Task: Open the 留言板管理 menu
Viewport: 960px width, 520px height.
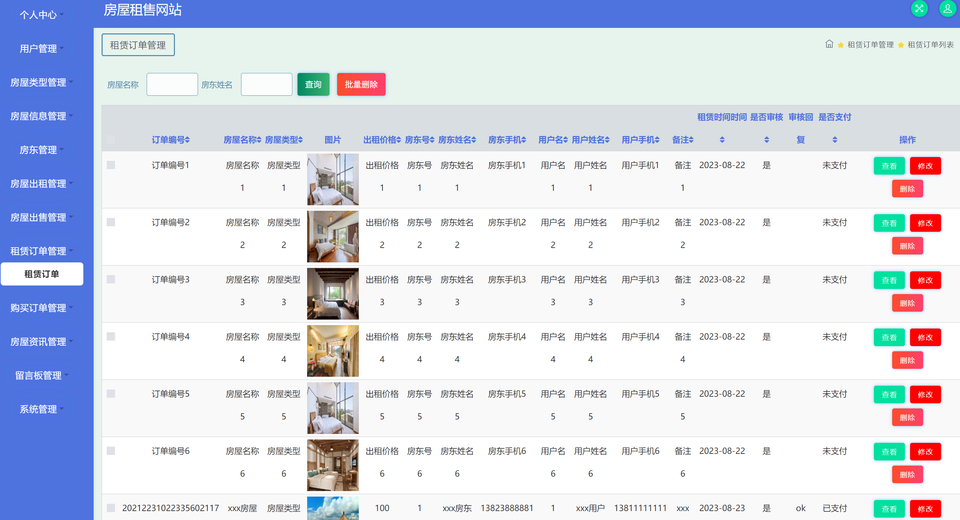Action: click(41, 375)
